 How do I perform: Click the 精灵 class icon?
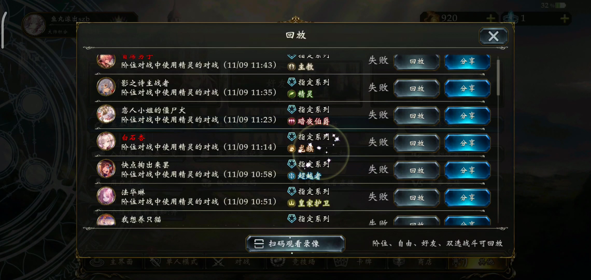pos(292,94)
